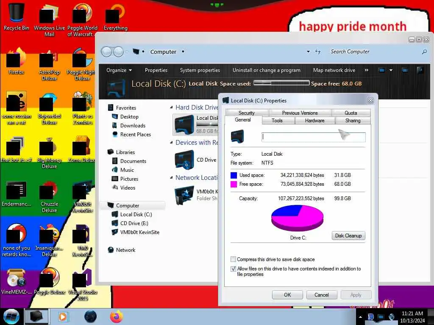434x325 pixels.
Task: Click the drive label text field
Action: point(313,137)
